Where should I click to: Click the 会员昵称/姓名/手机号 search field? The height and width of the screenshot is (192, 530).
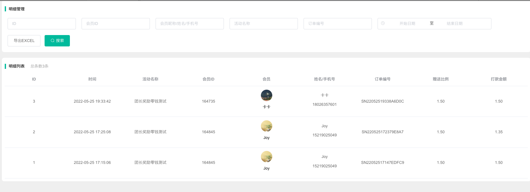pos(190,24)
